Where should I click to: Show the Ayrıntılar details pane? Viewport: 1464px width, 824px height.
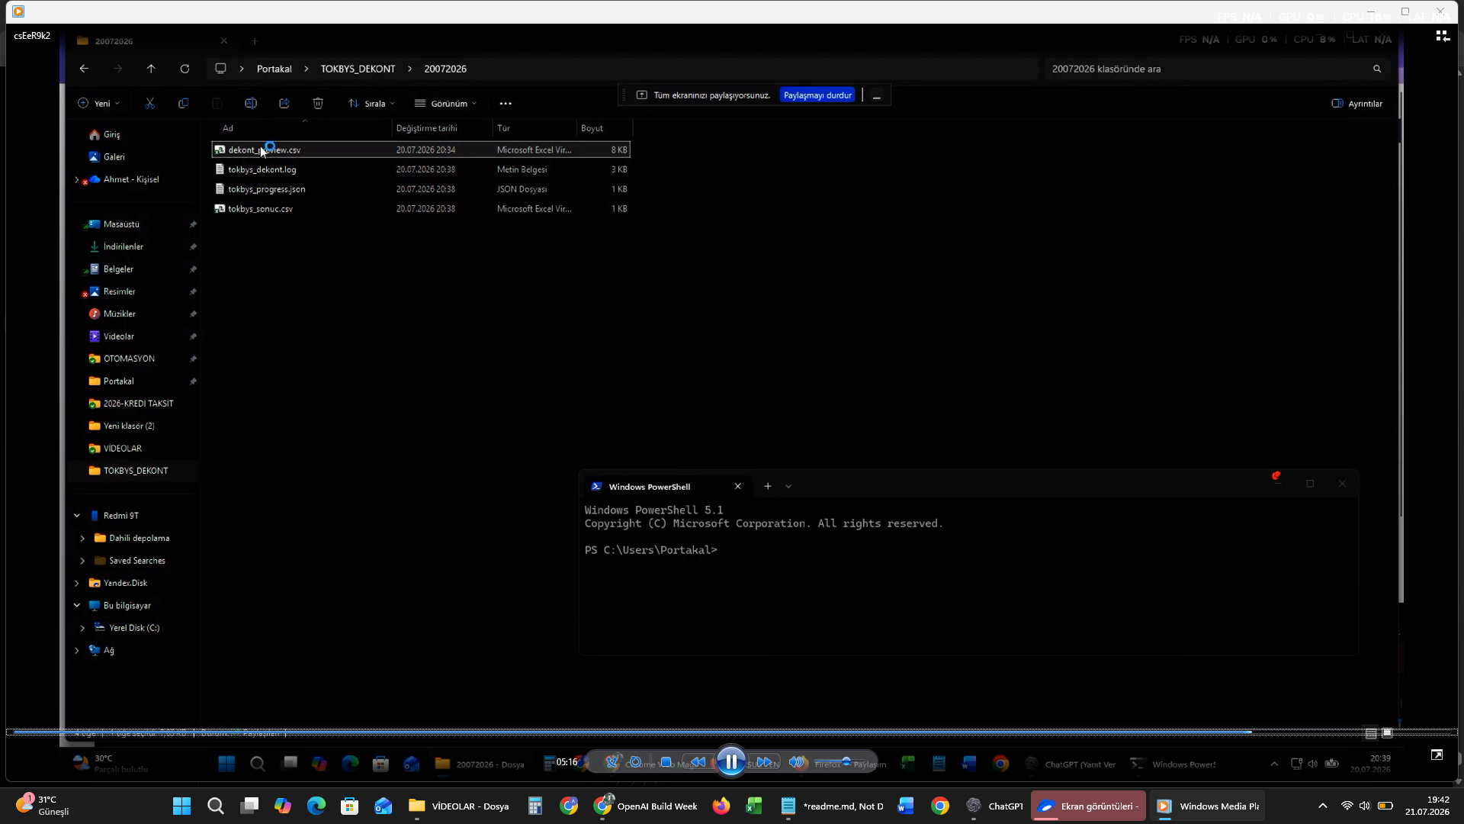(x=1357, y=103)
